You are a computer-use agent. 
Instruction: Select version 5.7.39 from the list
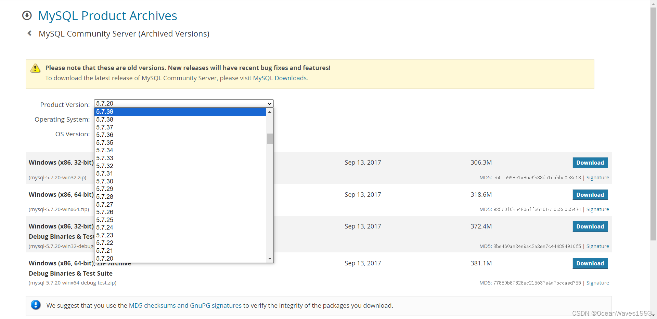180,112
